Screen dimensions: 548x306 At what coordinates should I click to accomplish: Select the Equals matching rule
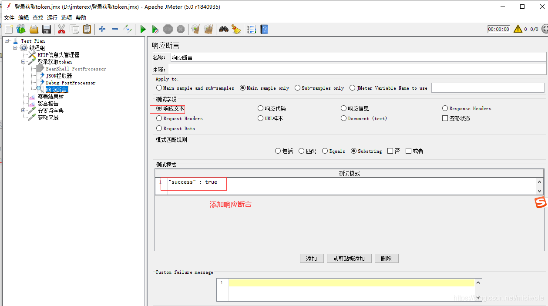point(325,151)
